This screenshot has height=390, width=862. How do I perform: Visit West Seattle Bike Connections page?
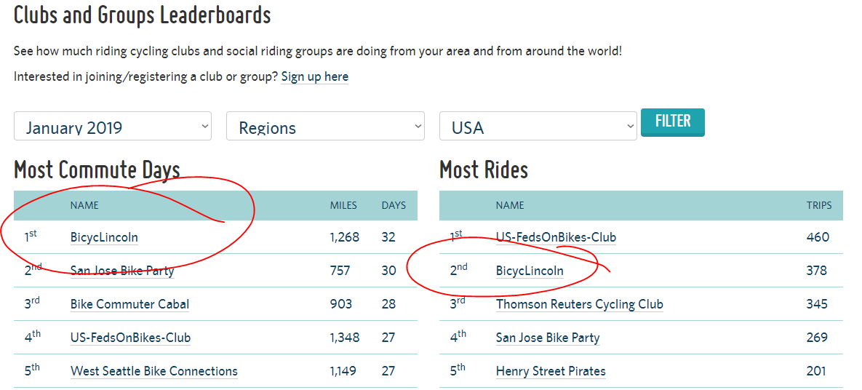(x=154, y=371)
